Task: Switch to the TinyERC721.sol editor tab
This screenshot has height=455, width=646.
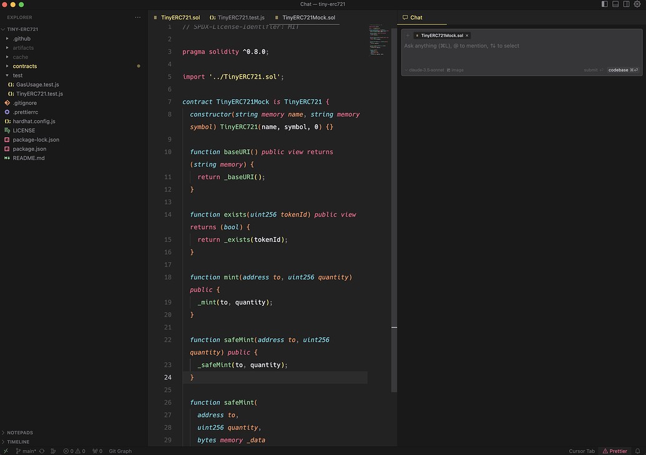Action: 180,17
